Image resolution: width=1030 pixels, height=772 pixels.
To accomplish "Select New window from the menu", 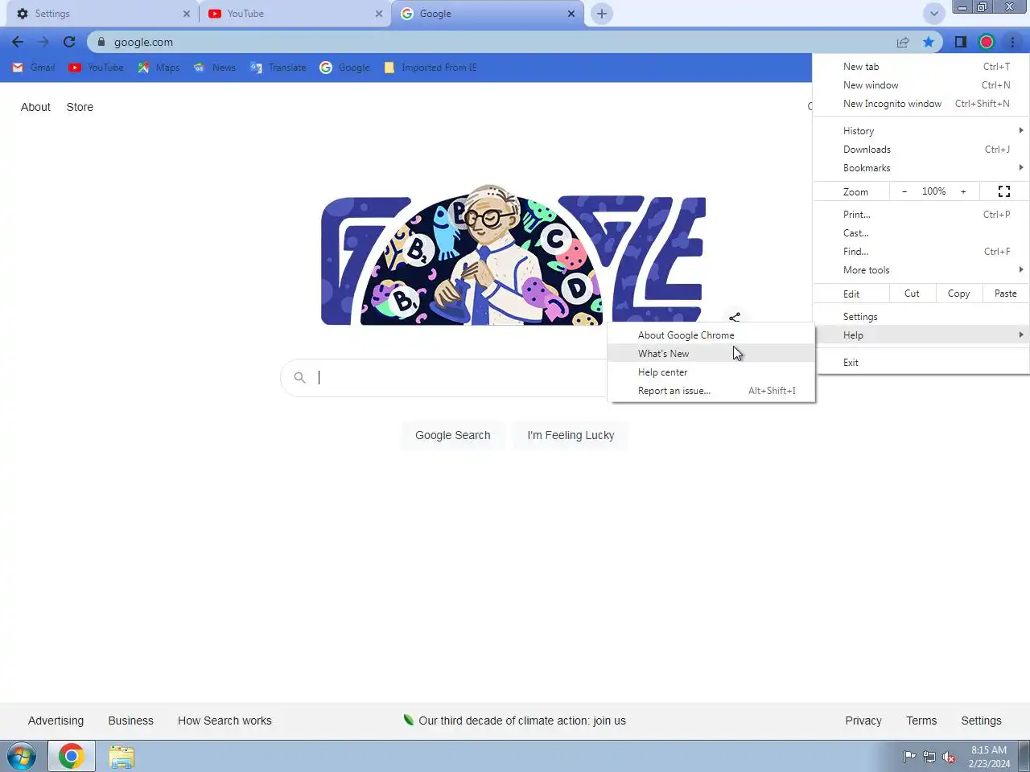I will point(921,85).
